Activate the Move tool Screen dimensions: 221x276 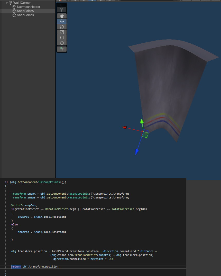point(62,21)
